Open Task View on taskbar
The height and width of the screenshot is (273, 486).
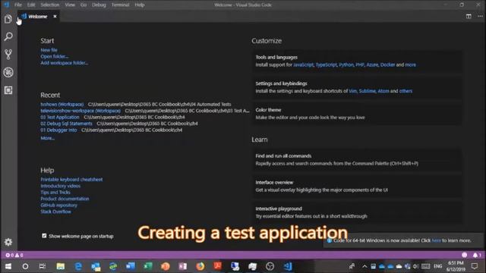[x=43, y=266]
